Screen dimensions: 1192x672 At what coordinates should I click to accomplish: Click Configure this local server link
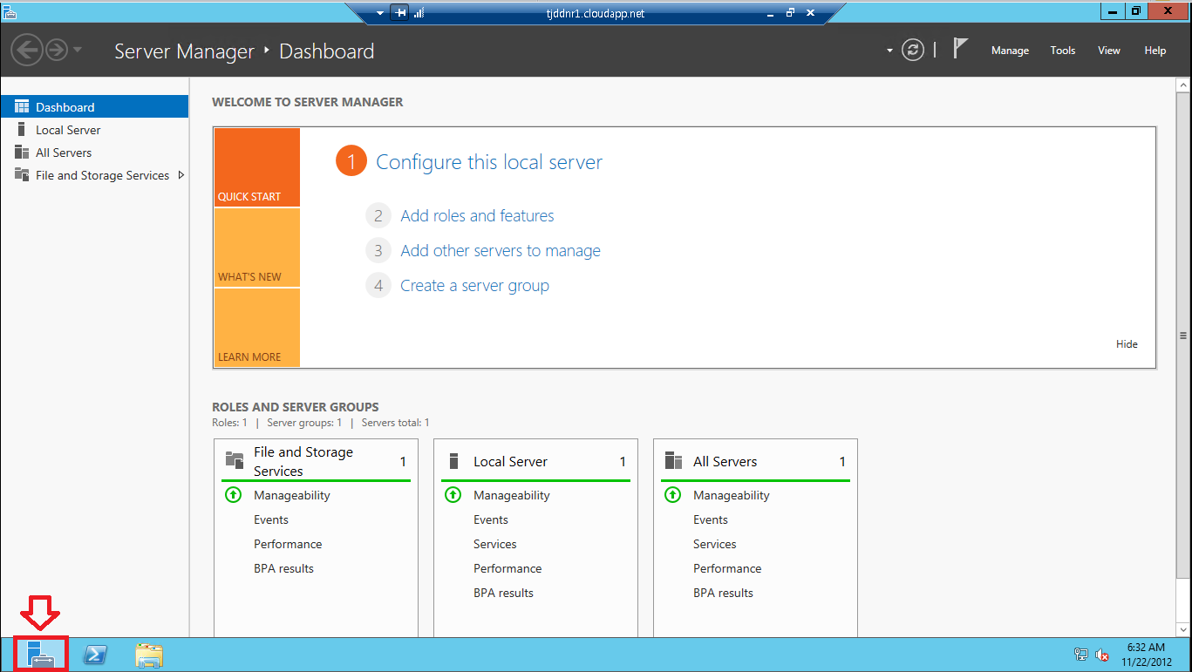pyautogui.click(x=489, y=162)
